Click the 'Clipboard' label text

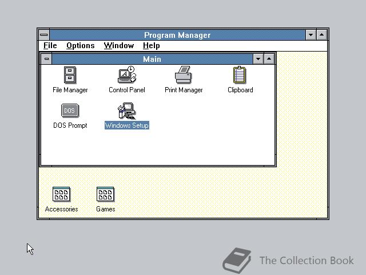click(x=240, y=90)
